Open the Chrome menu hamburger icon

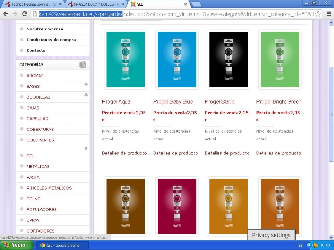pos(329,14)
